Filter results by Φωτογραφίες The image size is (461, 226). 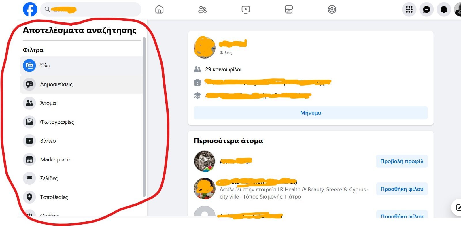[81, 122]
